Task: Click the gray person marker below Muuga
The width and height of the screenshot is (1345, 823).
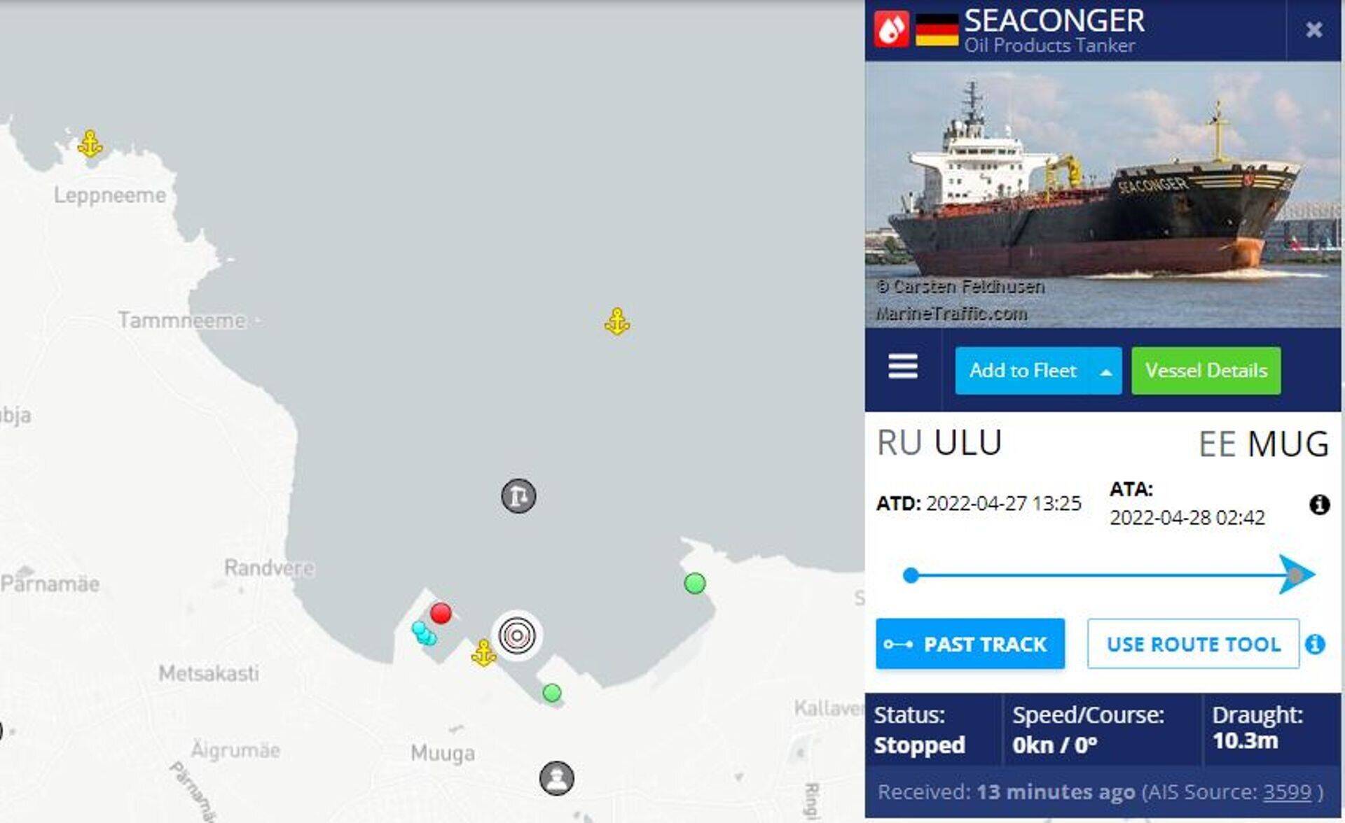Action: pyautogui.click(x=557, y=778)
